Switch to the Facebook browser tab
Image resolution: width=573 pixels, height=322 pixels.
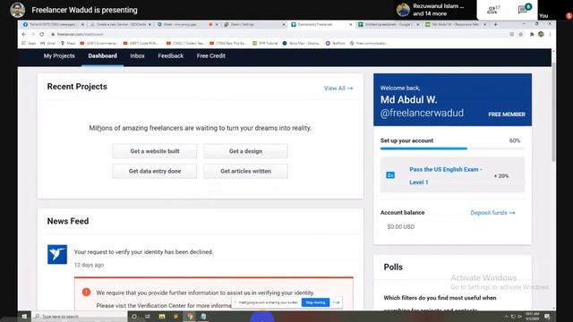coord(53,24)
